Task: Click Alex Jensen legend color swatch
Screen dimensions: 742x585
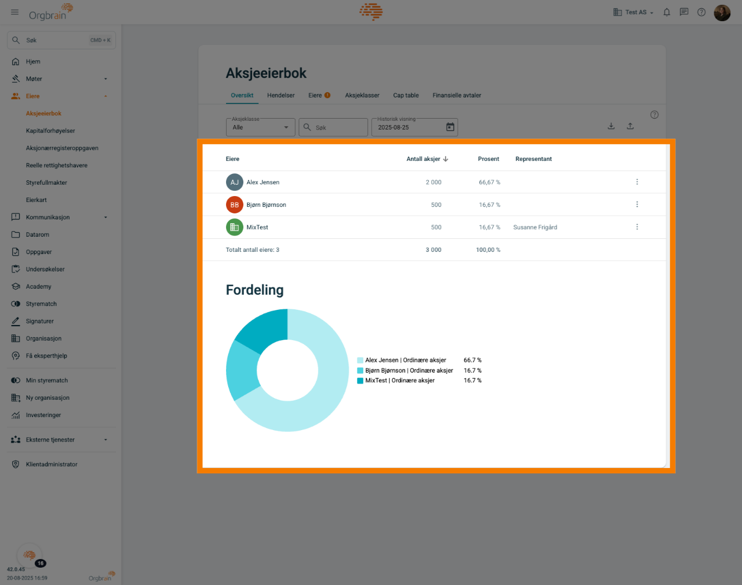Action: click(x=360, y=360)
